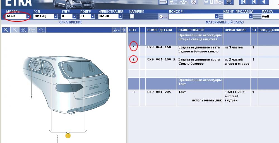Click position 3 in the parts table
The width and height of the screenshot is (279, 143).
pos(134,92)
